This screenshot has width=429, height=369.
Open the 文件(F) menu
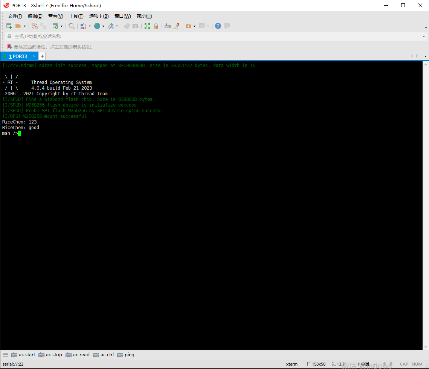(15, 16)
